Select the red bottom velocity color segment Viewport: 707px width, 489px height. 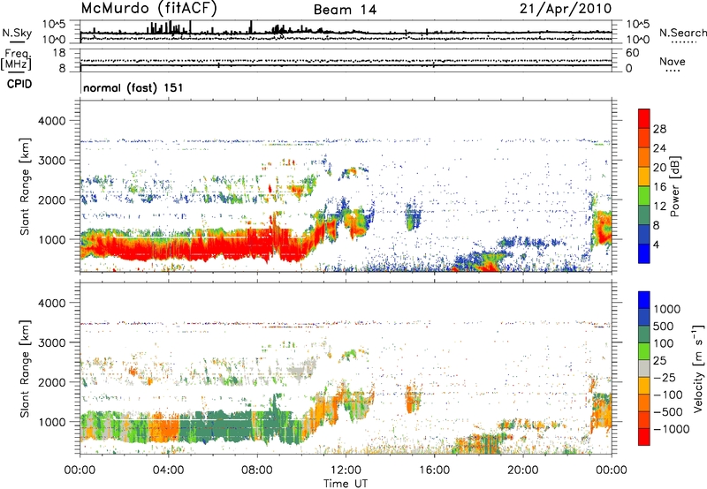click(644, 437)
